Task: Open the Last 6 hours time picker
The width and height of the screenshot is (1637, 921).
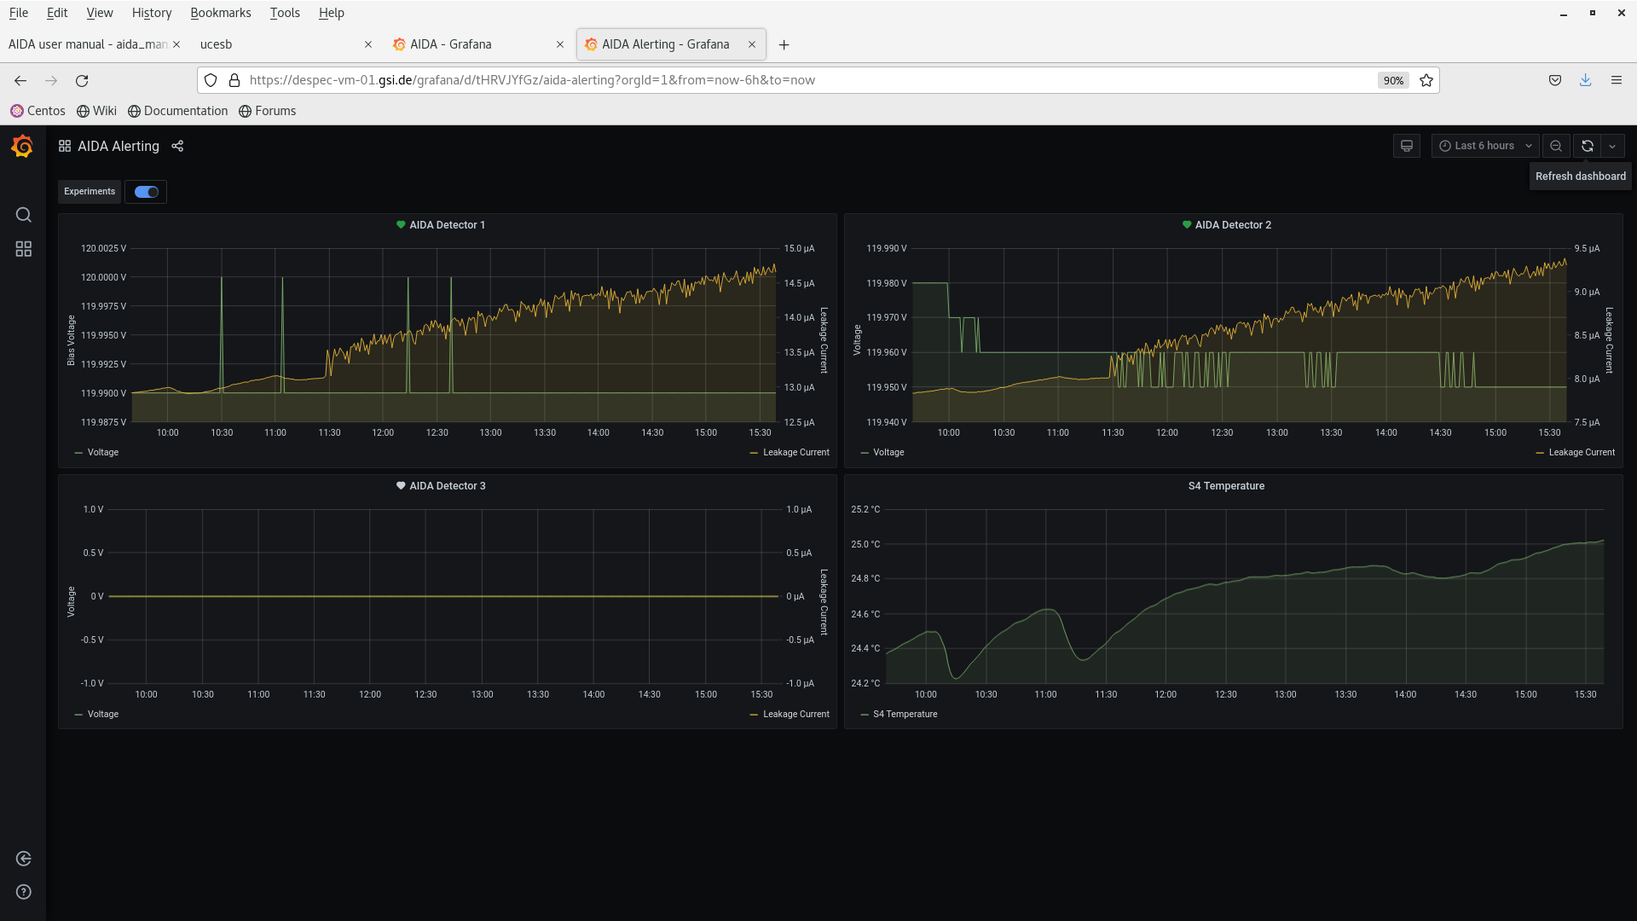Action: 1484,146
